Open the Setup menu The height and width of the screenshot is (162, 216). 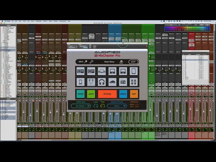(50, 21)
